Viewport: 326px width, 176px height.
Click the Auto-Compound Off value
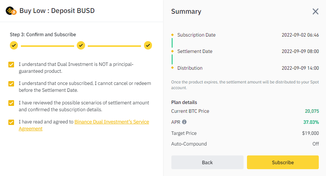click(315, 144)
